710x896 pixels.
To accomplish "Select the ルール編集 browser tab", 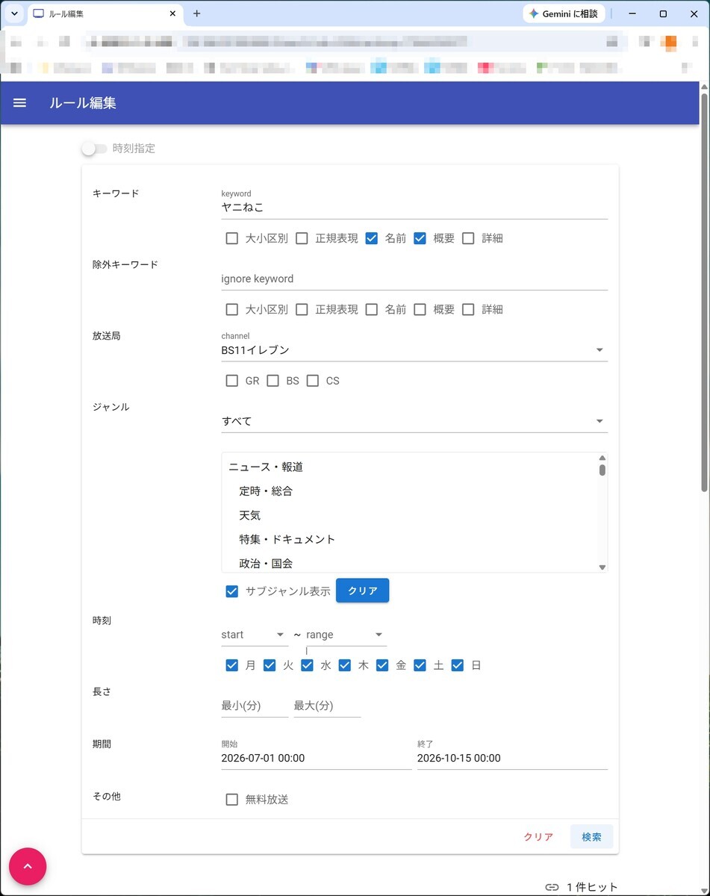I will 105,13.
